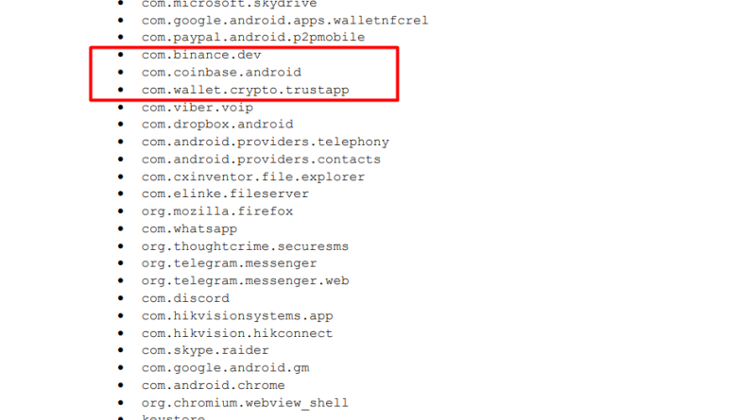Click the com.elinke.fileserver entry
Image resolution: width=756 pixels, height=420 pixels.
pyautogui.click(x=225, y=193)
